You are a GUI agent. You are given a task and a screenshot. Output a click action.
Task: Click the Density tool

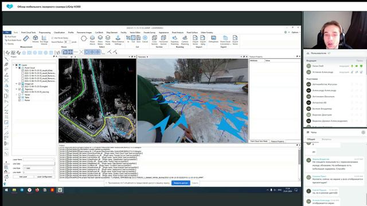(9, 43)
